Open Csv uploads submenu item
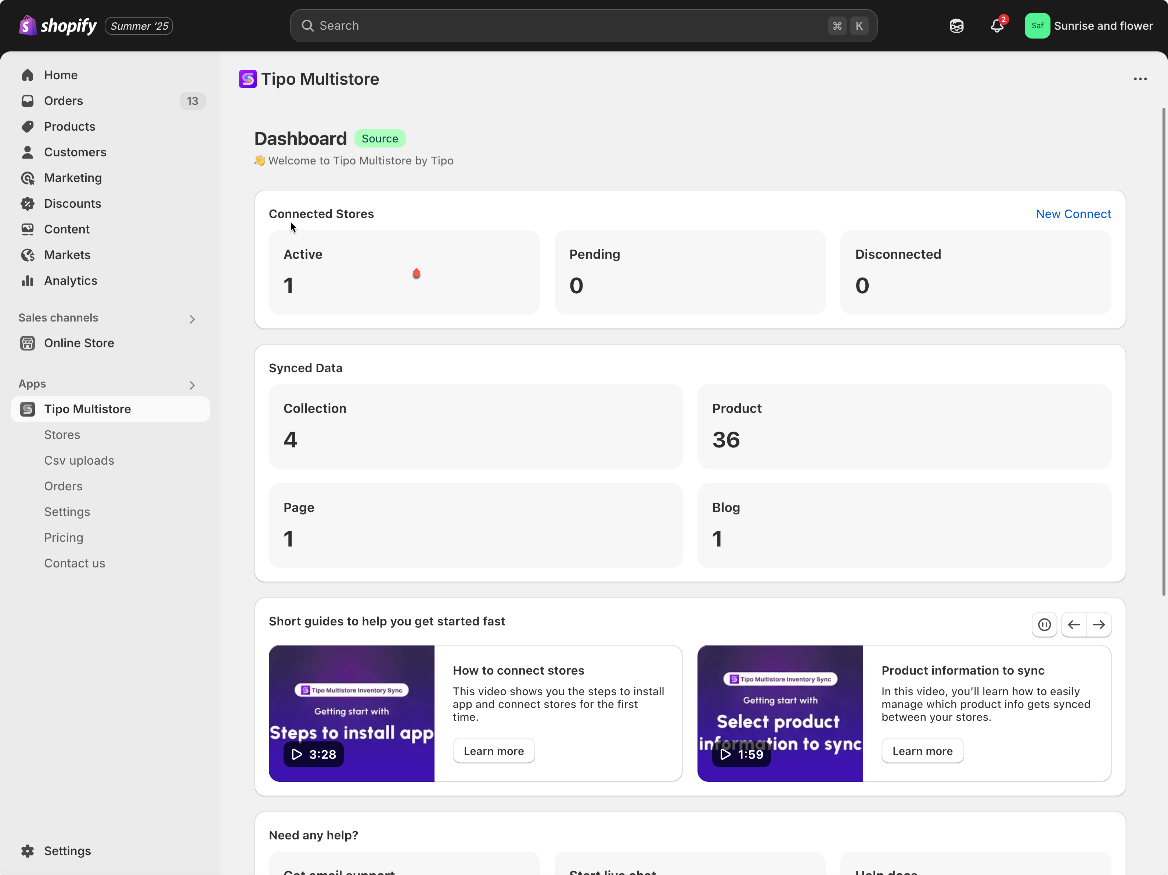Screen dimensions: 1168x875 79,460
